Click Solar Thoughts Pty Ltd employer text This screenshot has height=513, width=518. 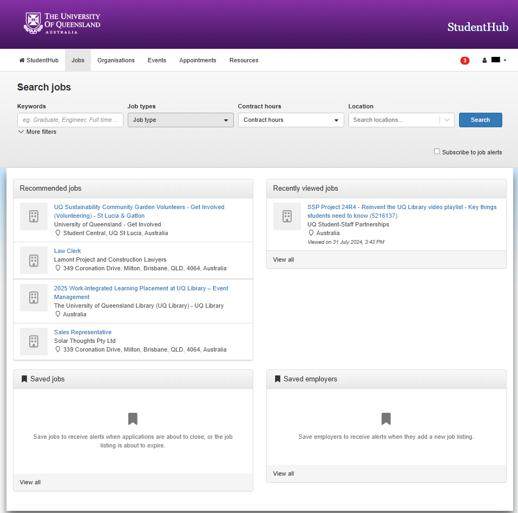pyautogui.click(x=85, y=341)
